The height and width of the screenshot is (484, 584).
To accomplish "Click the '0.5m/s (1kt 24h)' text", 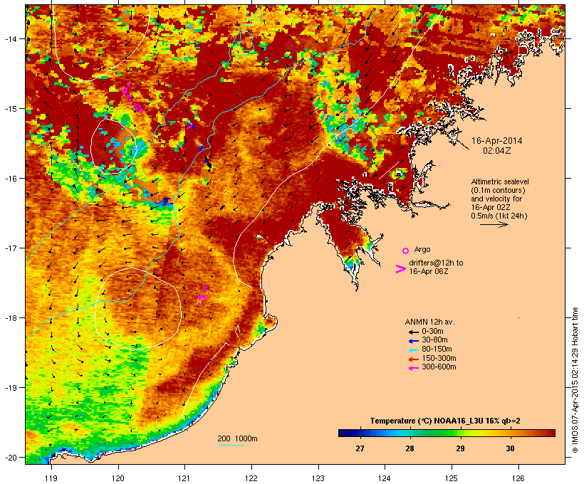I will coord(499,216).
